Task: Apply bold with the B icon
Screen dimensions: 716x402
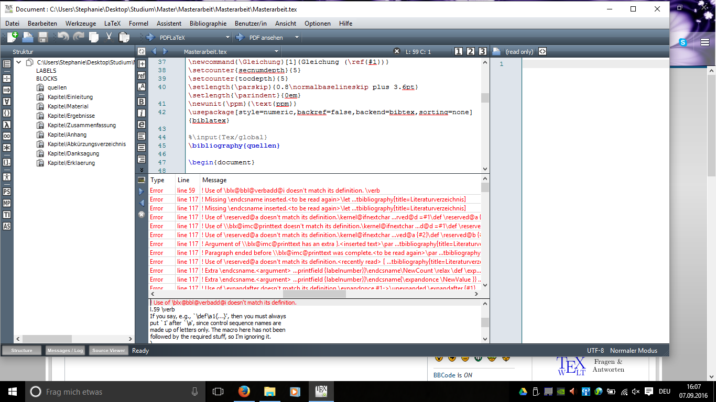Action: 142,101
